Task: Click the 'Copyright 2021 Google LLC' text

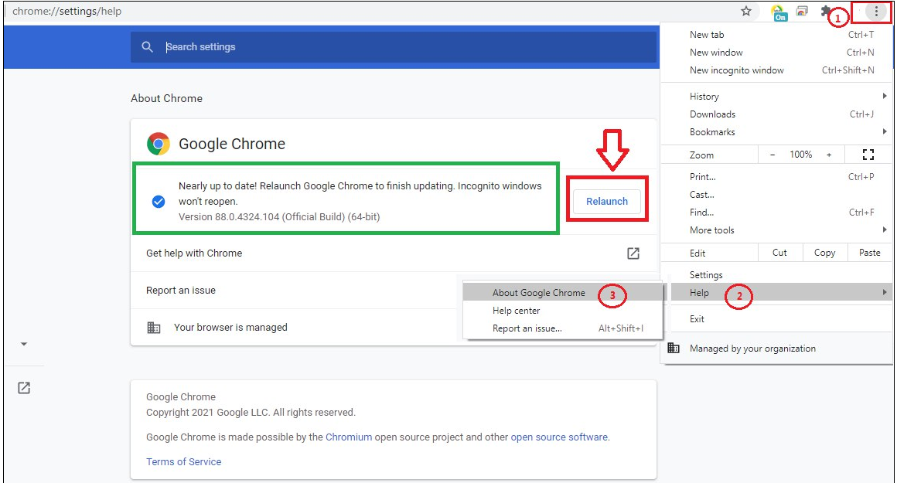Action: pyautogui.click(x=207, y=412)
